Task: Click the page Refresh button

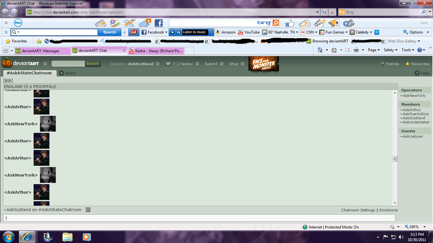Action: pos(324,12)
